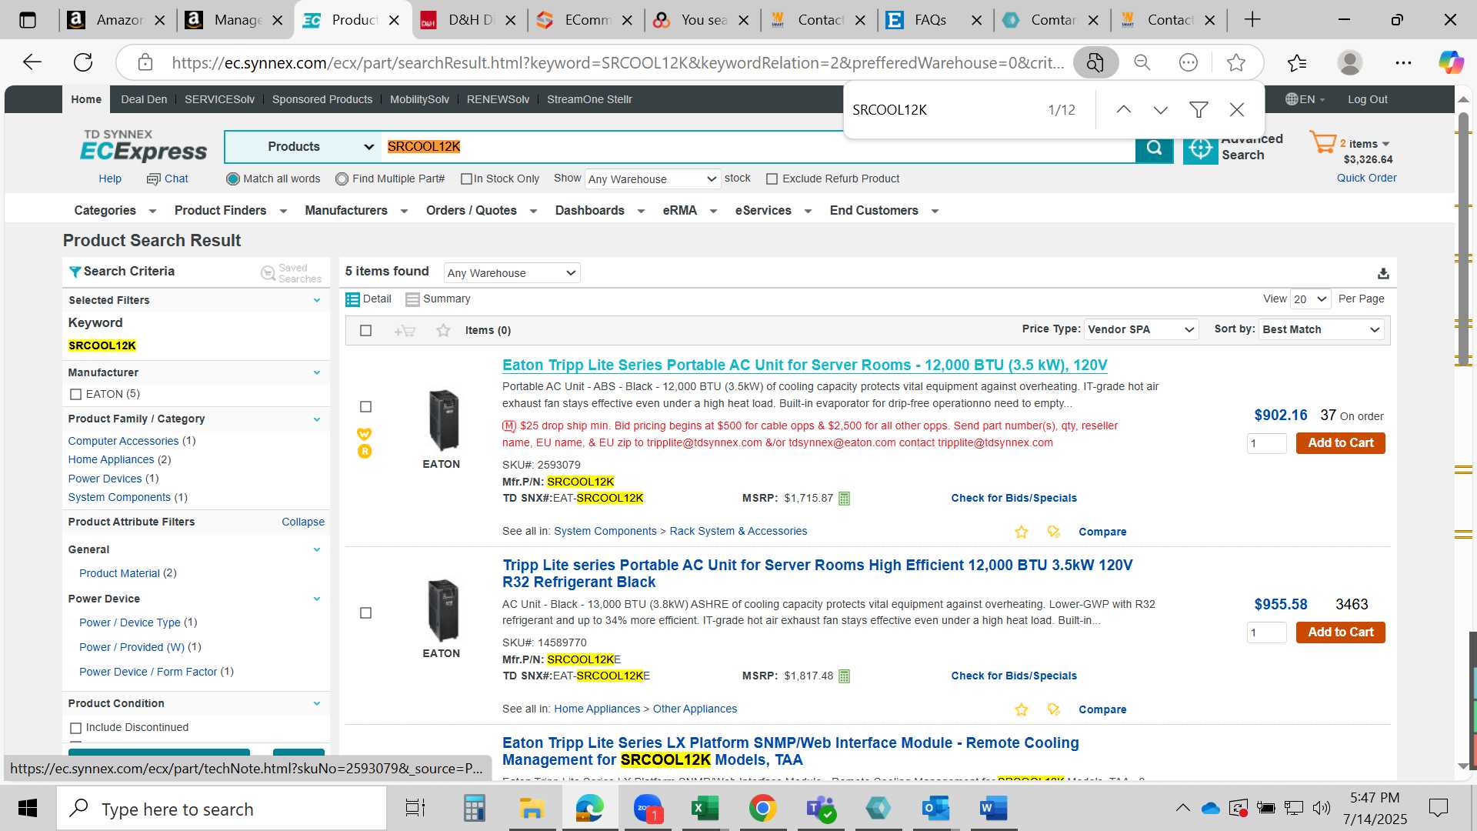Collapse Product Family / Category section
1477x831 pixels.
point(316,419)
